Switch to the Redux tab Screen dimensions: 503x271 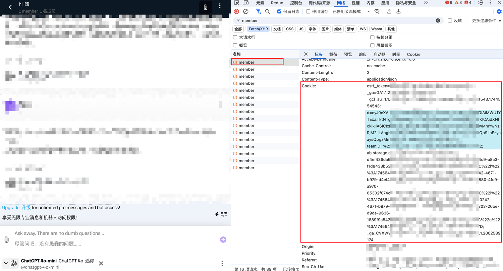click(x=277, y=3)
